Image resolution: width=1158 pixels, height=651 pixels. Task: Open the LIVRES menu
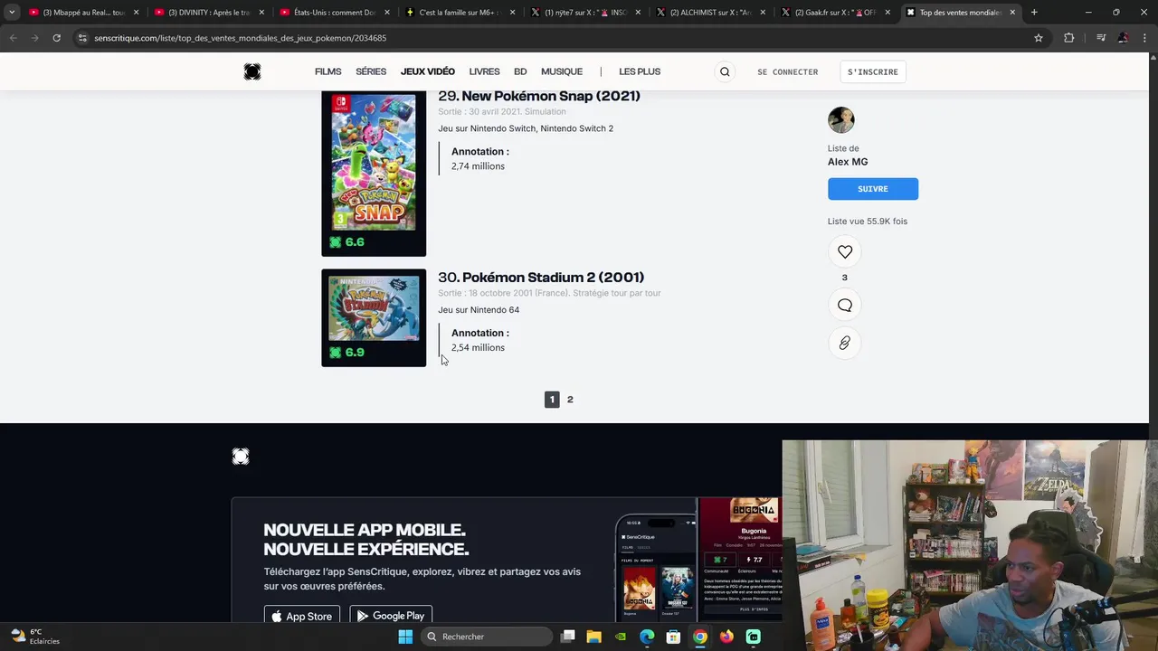coord(484,71)
